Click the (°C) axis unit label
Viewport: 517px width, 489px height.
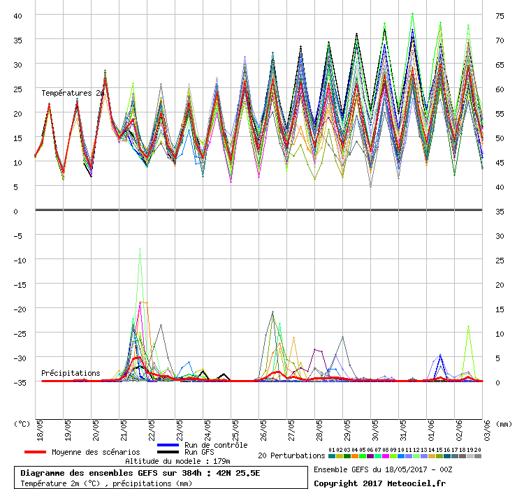[x=22, y=424]
